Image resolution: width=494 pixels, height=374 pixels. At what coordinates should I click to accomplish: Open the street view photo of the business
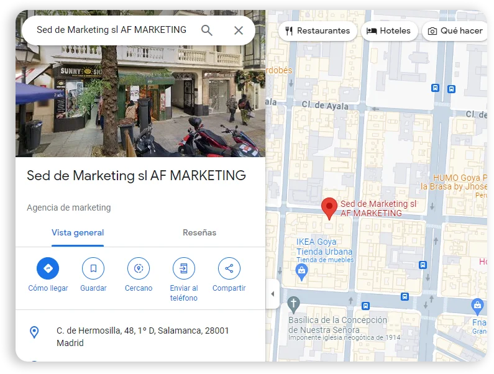(140, 101)
